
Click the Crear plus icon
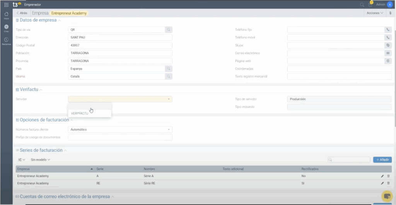[x=6, y=27]
